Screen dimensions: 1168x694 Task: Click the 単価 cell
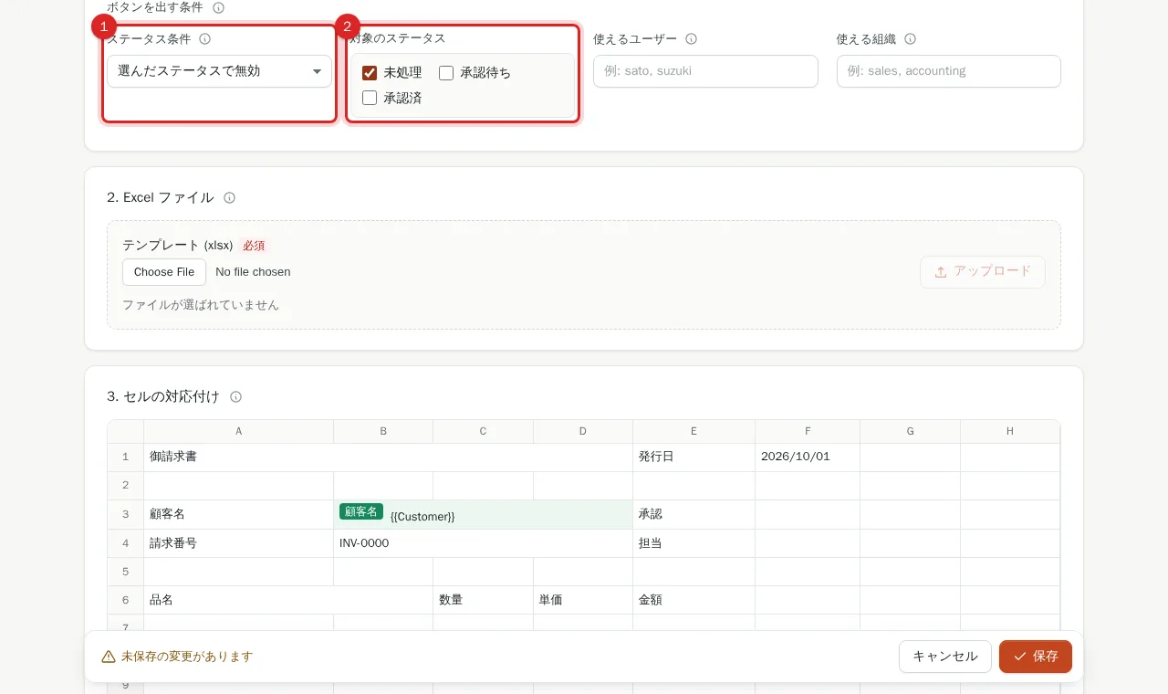tap(583, 600)
